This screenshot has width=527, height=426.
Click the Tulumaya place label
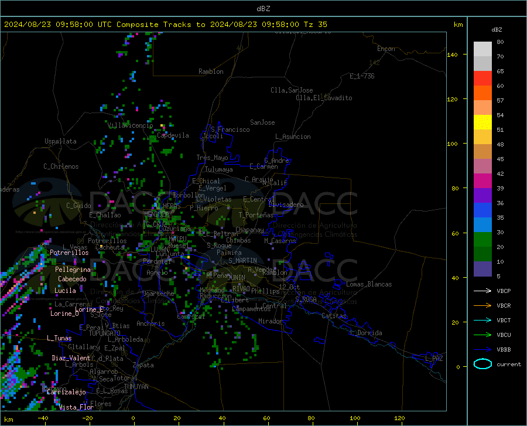click(219, 169)
